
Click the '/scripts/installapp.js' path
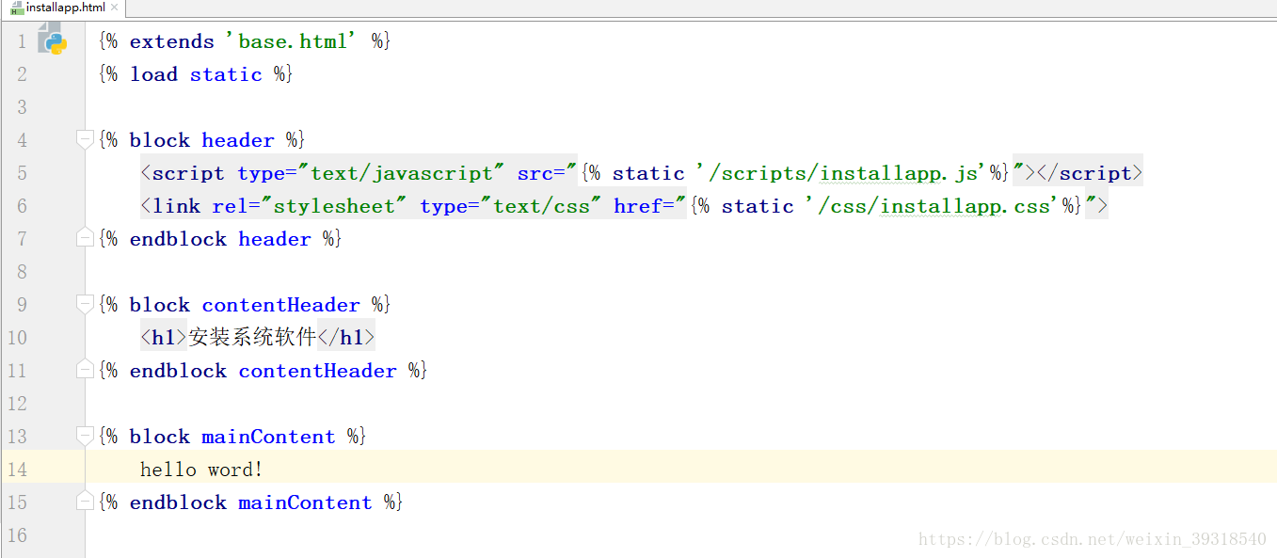point(840,173)
